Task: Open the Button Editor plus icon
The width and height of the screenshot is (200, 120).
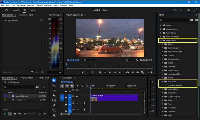Action: point(151,72)
